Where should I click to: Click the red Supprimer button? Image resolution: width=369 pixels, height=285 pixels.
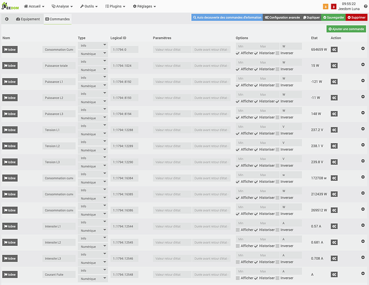tap(356, 18)
